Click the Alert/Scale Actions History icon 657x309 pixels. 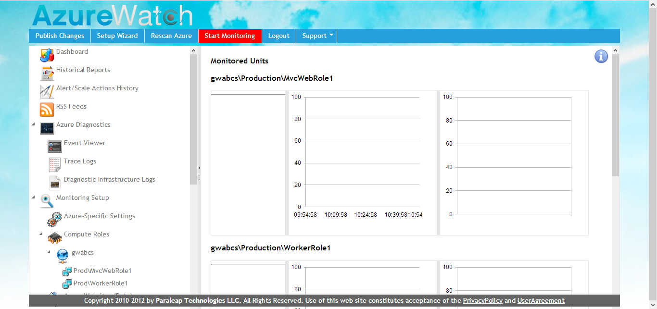(x=47, y=91)
